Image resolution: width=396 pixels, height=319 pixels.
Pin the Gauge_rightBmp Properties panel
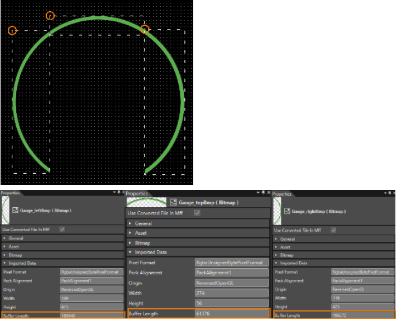[x=390, y=193]
